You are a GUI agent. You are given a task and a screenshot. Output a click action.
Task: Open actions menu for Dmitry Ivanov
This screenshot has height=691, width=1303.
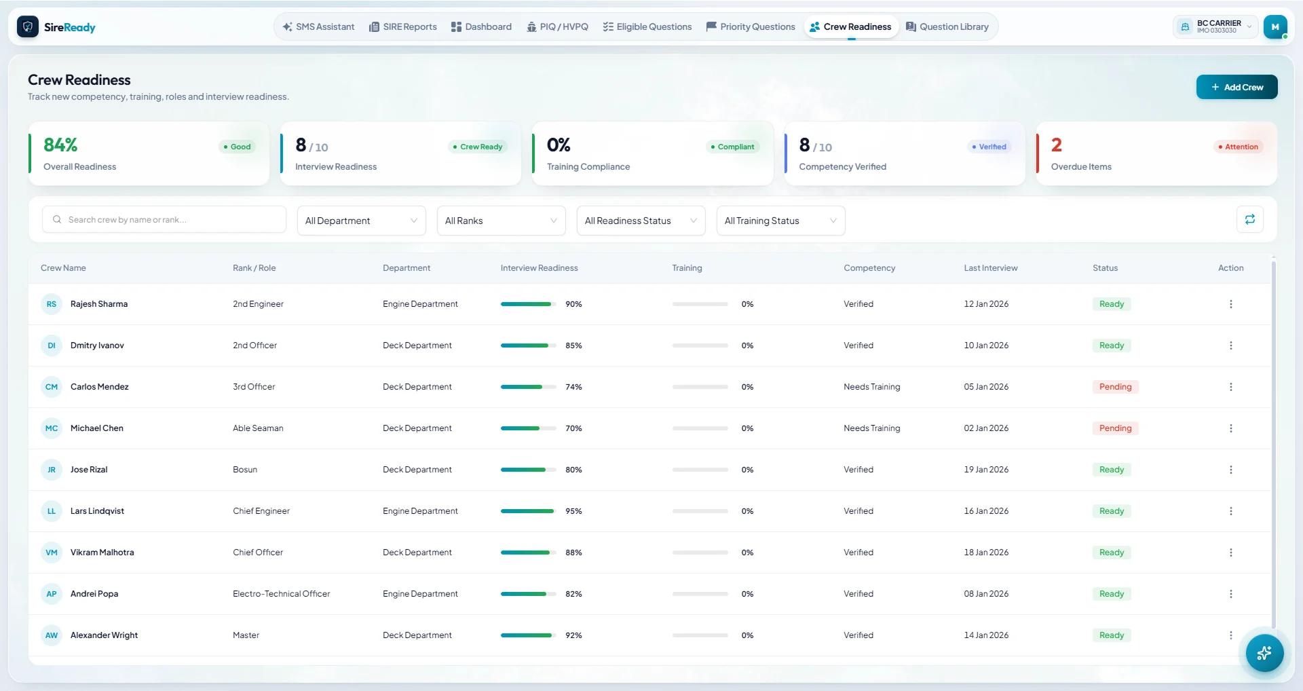point(1230,345)
